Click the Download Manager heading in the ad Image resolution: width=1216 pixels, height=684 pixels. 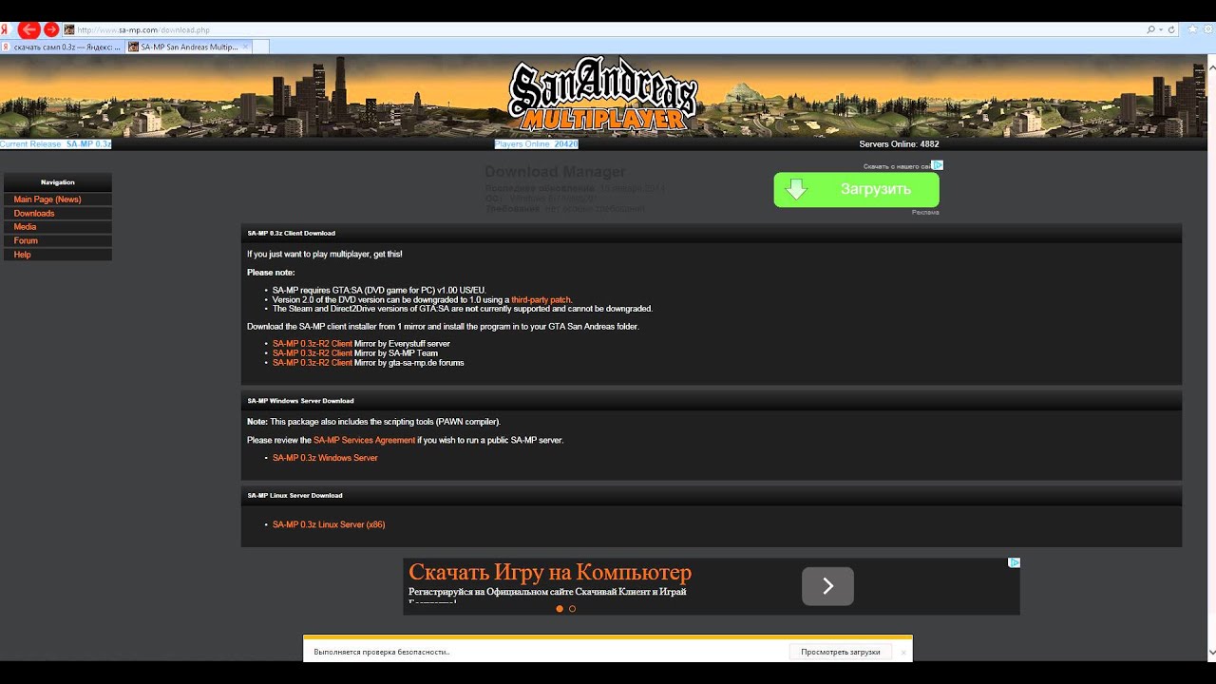click(555, 172)
